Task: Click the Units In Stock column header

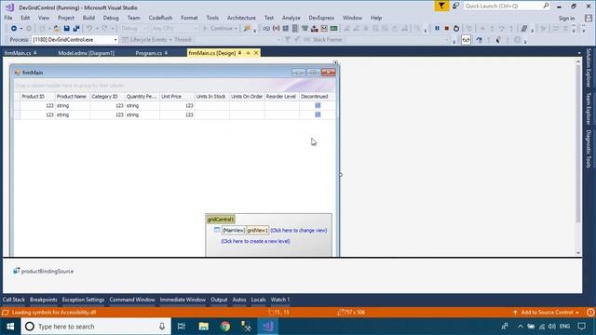Action: [x=211, y=97]
